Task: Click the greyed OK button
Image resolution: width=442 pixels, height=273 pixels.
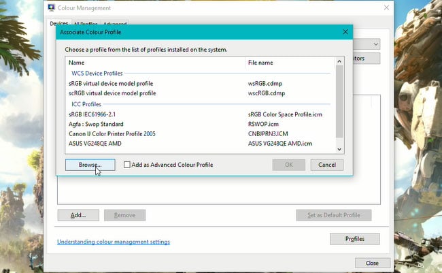Action: point(288,165)
